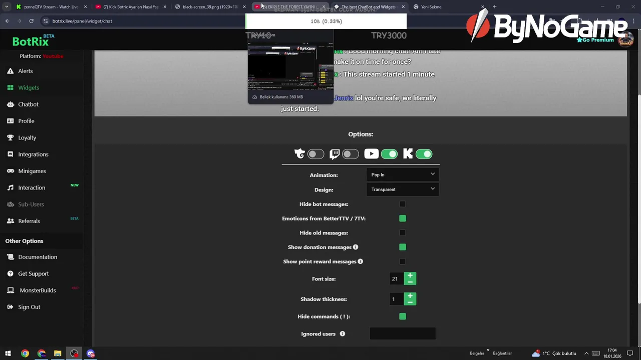
Task: Click the Widgets grid icon
Action: 10,87
